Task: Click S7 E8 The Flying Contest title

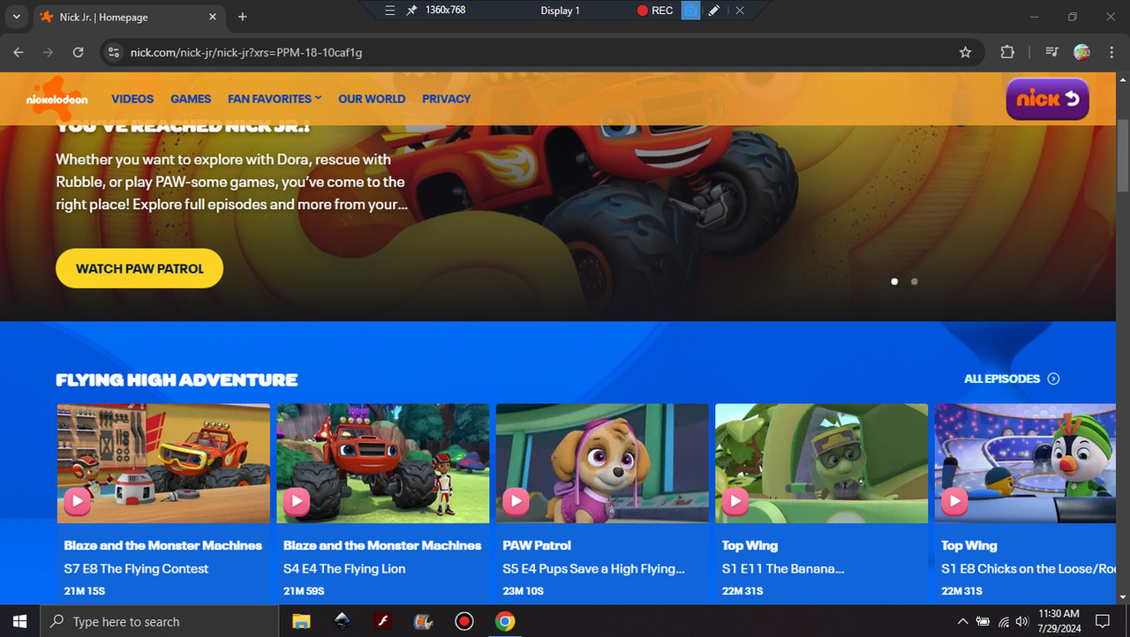Action: 136,569
